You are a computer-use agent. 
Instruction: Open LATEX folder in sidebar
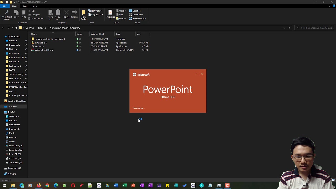(12, 70)
